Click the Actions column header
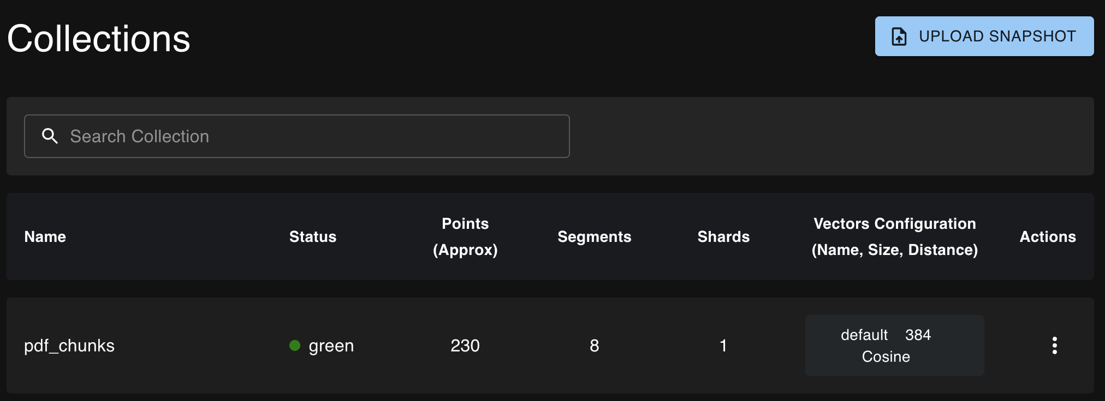1105x401 pixels. coord(1048,236)
